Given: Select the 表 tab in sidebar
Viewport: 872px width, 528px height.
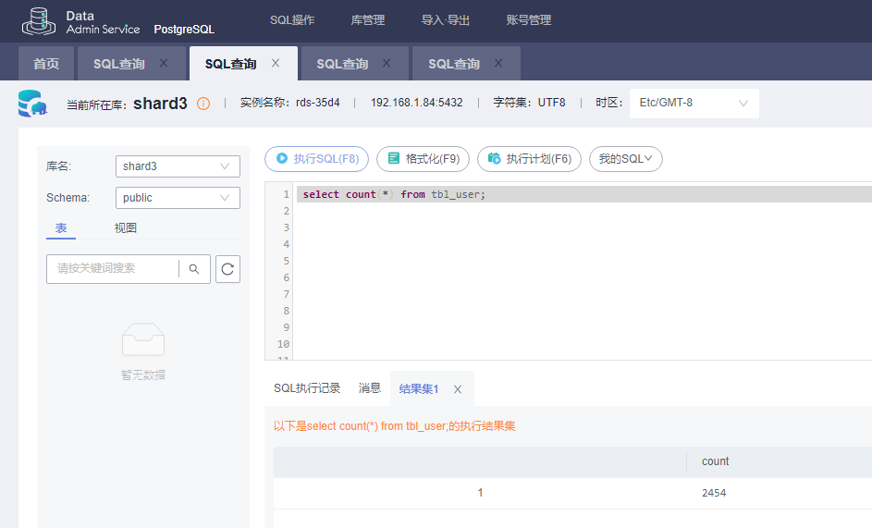Looking at the screenshot, I should [x=61, y=228].
